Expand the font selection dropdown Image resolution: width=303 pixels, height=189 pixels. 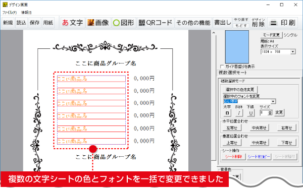tap(273, 101)
